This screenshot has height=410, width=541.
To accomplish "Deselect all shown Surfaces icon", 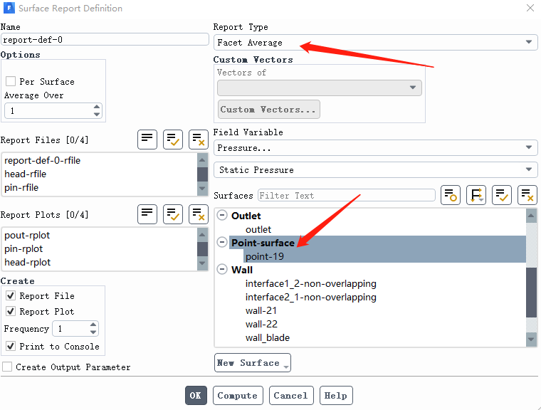I will (527, 195).
